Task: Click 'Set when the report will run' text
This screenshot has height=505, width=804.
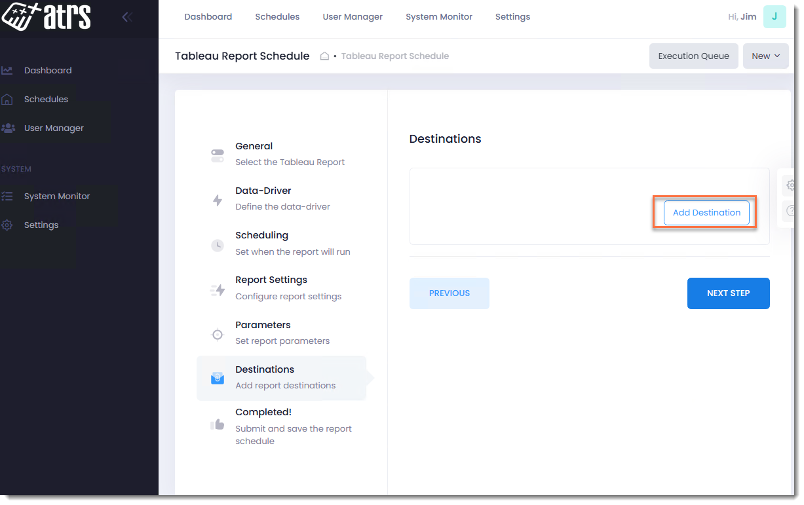Action: pyautogui.click(x=293, y=252)
